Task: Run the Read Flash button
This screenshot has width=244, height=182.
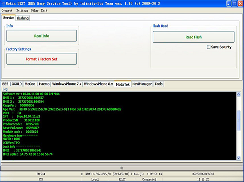Action: tap(194, 37)
